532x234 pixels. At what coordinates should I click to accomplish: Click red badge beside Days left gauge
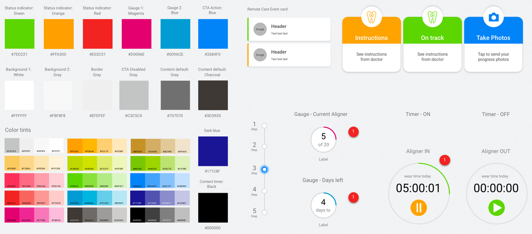(353, 198)
